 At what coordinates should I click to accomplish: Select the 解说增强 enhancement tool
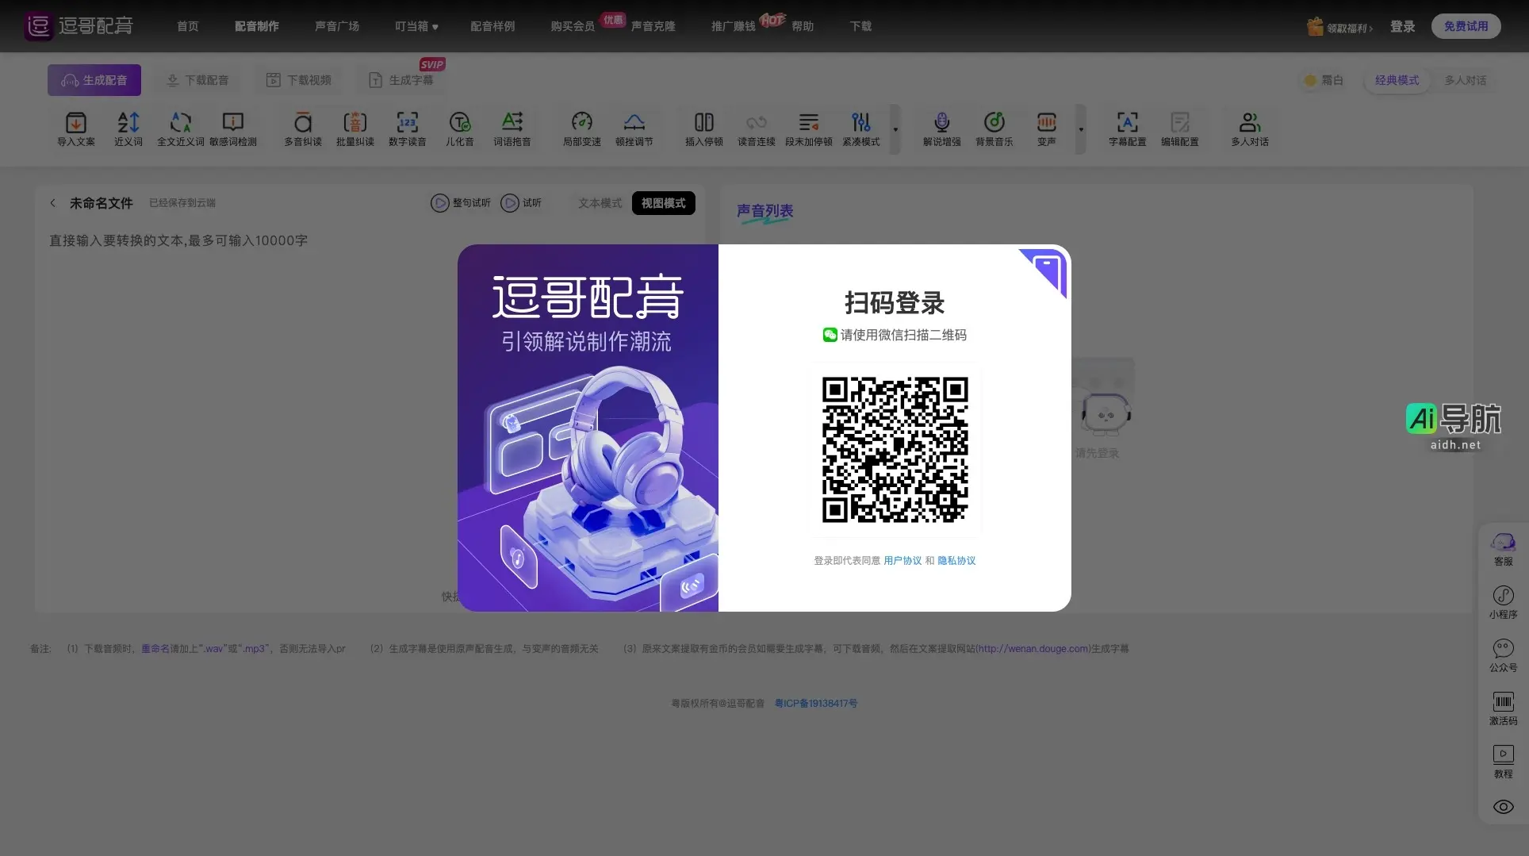point(941,129)
